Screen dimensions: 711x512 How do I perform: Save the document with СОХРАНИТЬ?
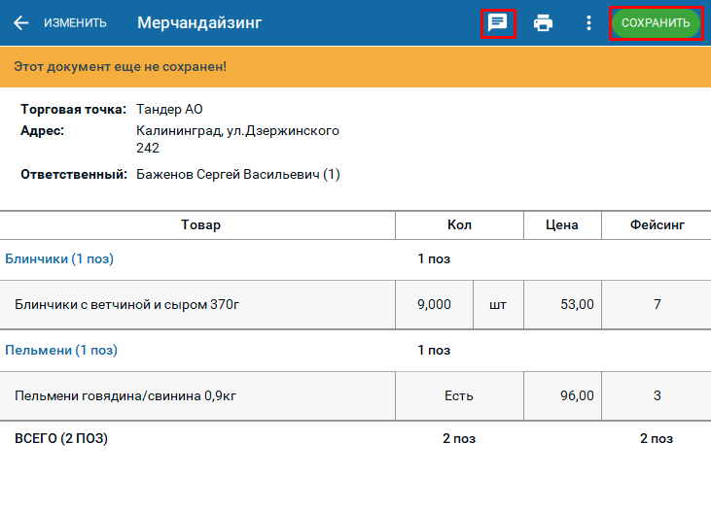[656, 22]
